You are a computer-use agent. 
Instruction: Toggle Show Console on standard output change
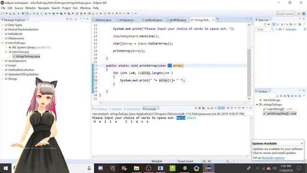click(x=220, y=108)
